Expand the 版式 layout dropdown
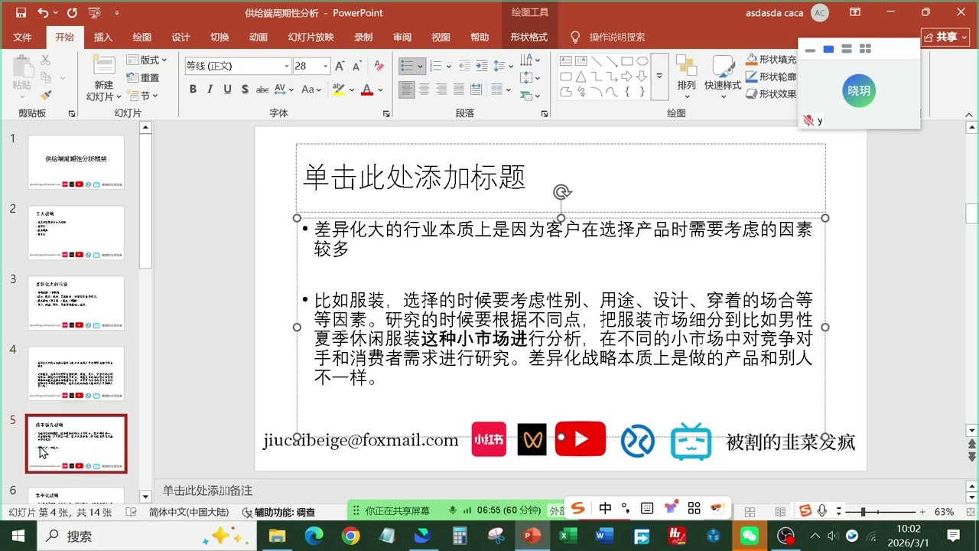Screen dimensions: 979x551 pos(147,60)
